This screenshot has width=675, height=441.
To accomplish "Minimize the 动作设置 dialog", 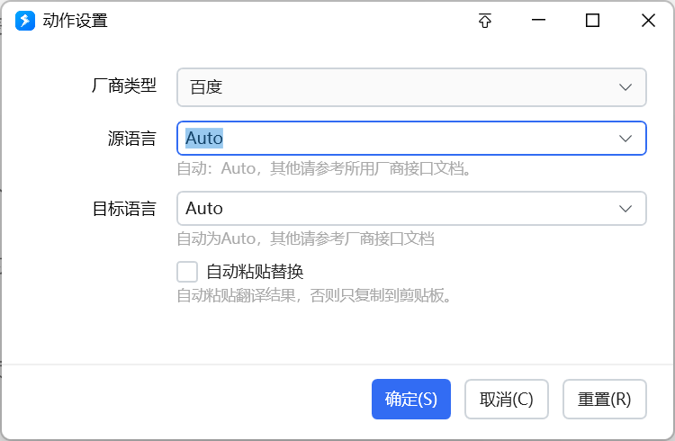I will 539,21.
